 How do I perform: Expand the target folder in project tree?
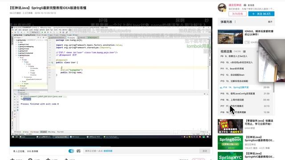pyautogui.click(x=19, y=86)
